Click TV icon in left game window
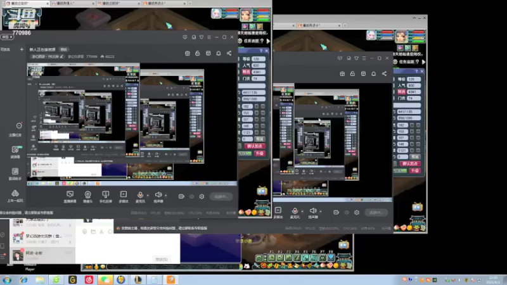Image resolution: width=507 pixels, height=285 pixels. pos(262,191)
